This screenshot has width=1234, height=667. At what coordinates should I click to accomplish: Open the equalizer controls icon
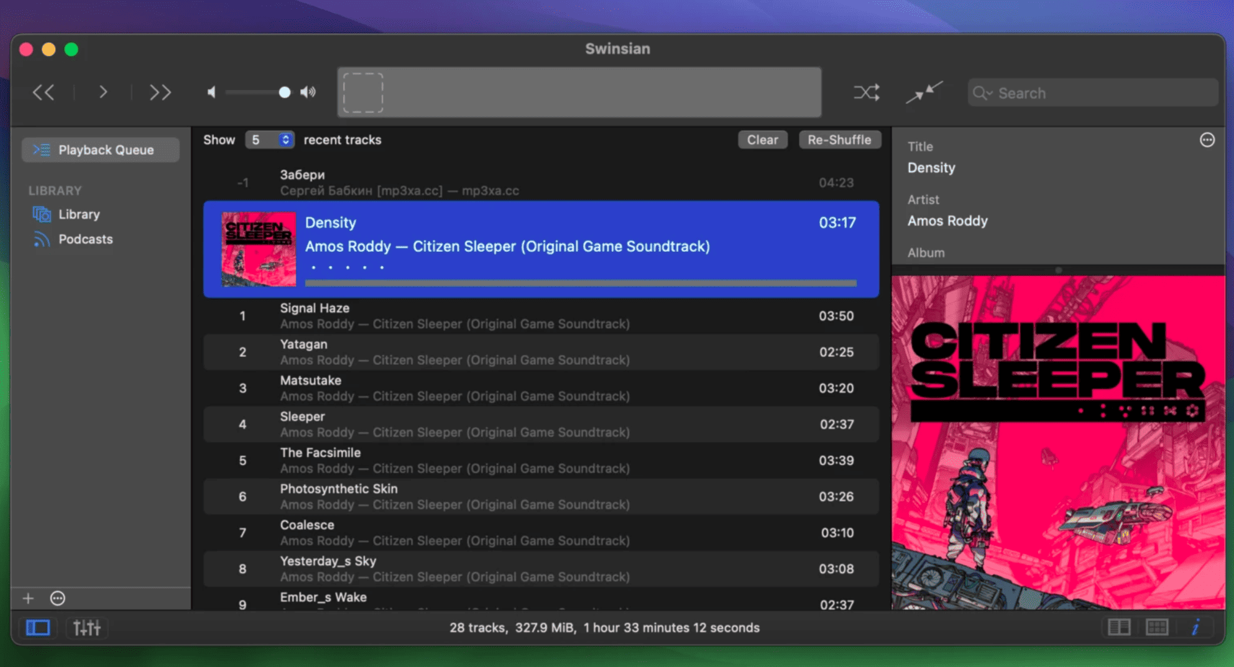[87, 628]
